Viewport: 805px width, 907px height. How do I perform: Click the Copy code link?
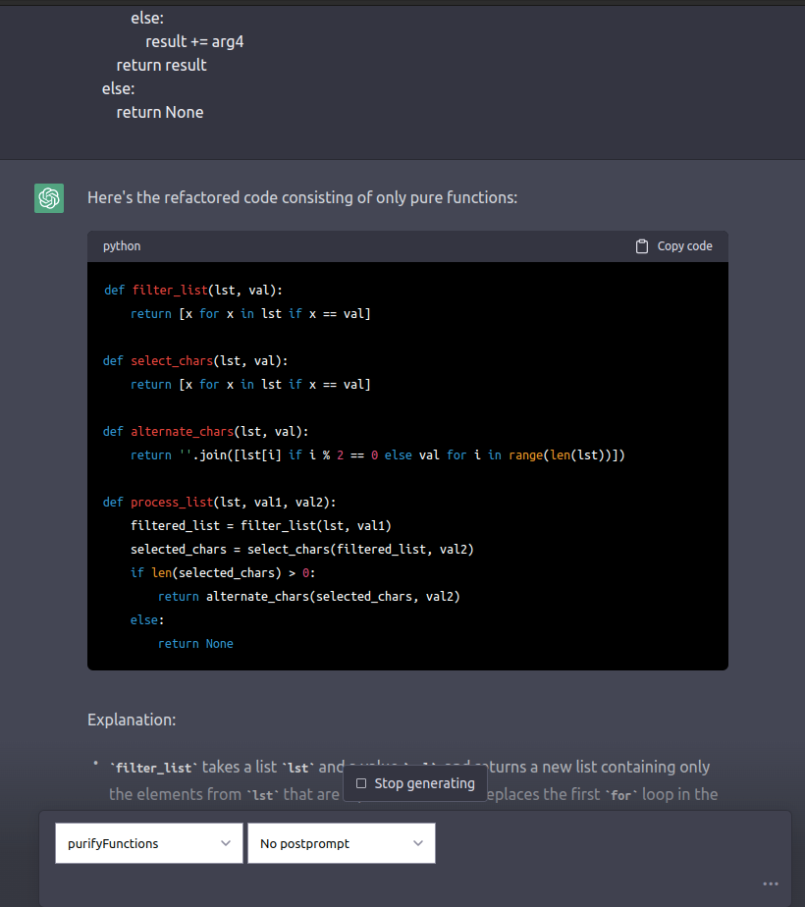683,245
